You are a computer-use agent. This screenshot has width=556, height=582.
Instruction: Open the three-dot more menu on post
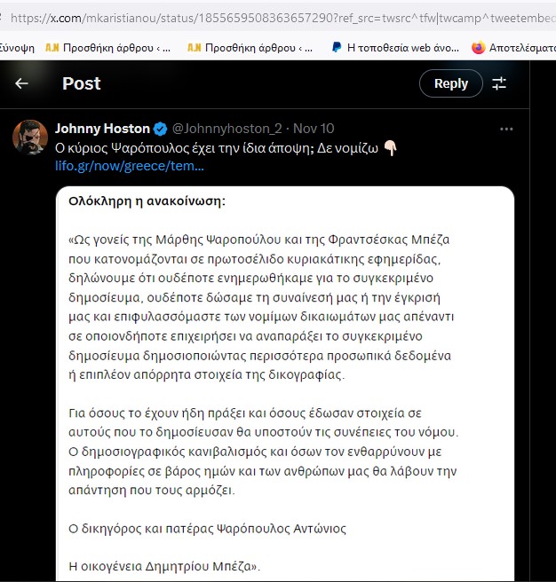coord(506,130)
